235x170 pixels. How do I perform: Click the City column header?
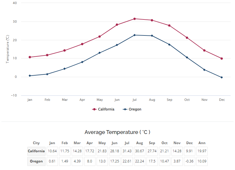coord(36,143)
